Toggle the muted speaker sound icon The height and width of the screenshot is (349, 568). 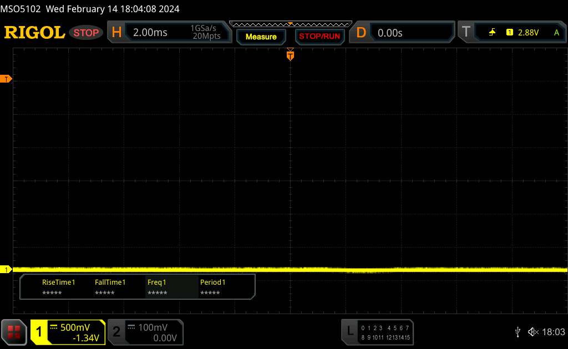pyautogui.click(x=533, y=332)
